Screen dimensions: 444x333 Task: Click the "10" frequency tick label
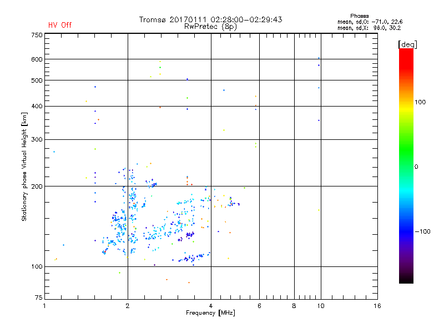pos(321,306)
